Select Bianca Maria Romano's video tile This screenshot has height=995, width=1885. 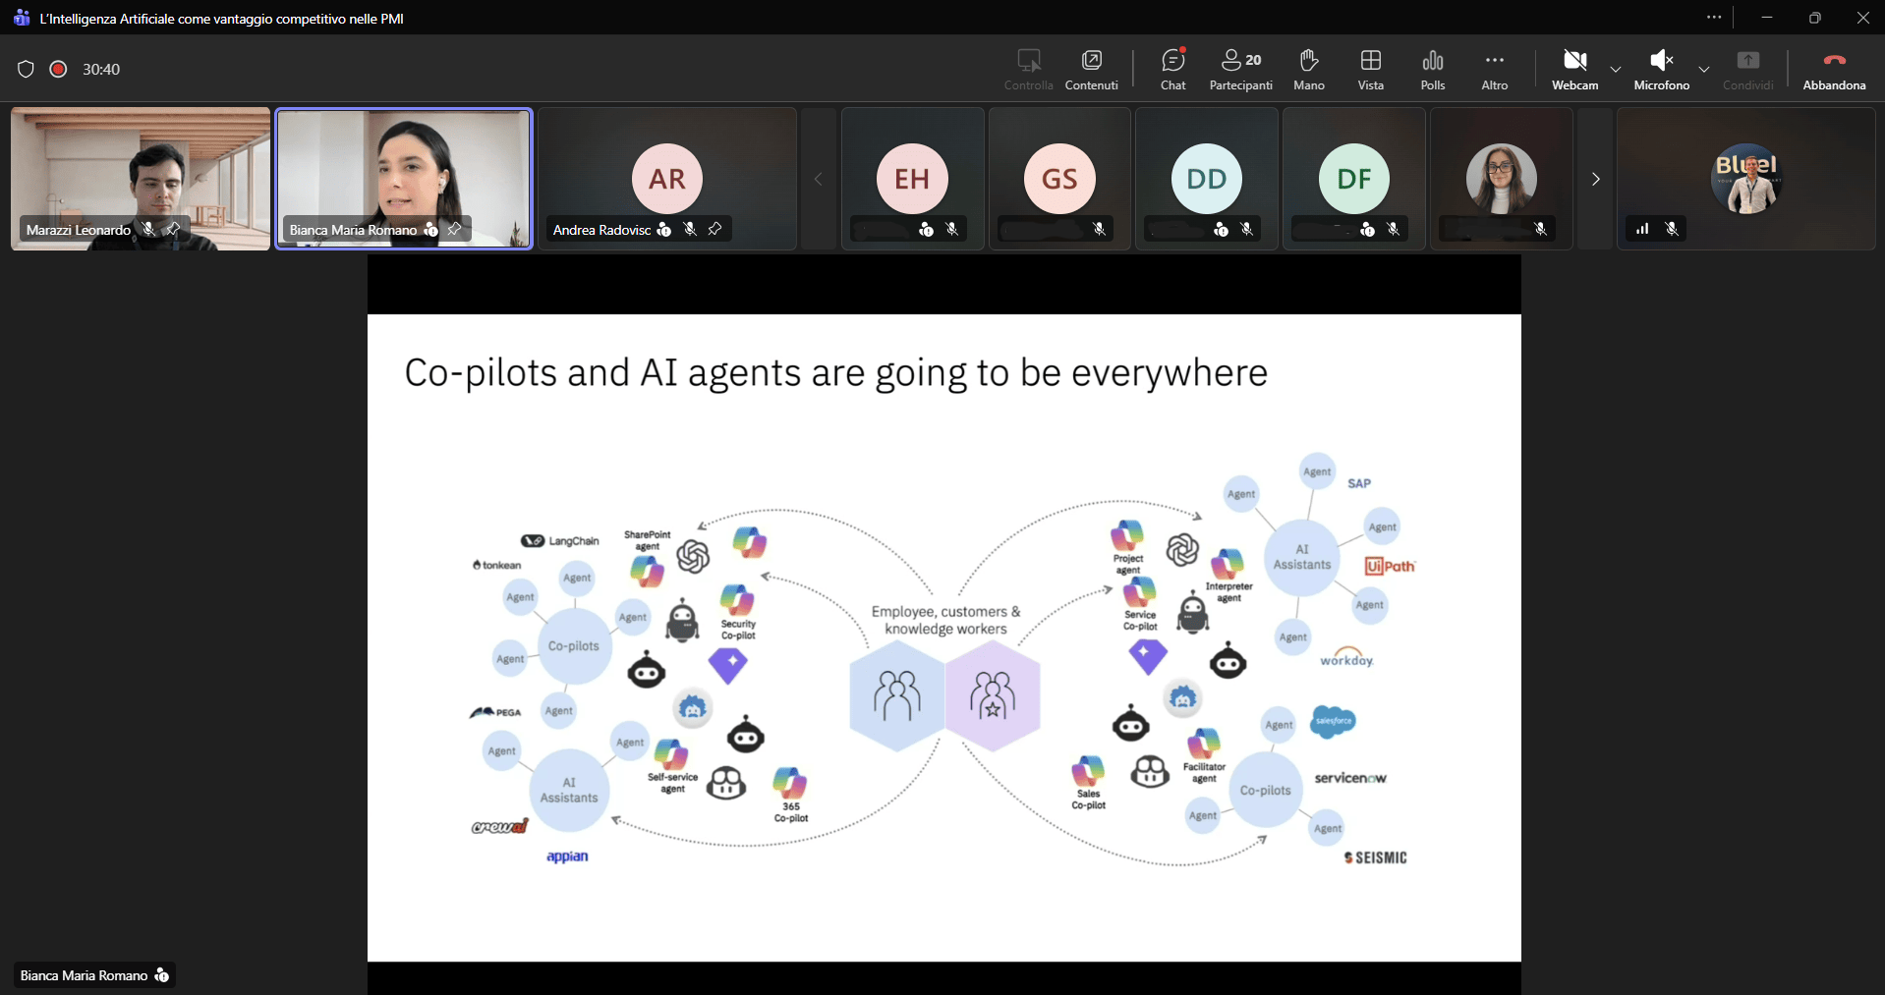[404, 179]
